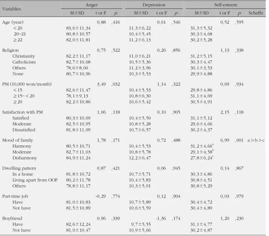Click the depression value '9.7±5.55'
269x236 pixels.
click(141, 224)
